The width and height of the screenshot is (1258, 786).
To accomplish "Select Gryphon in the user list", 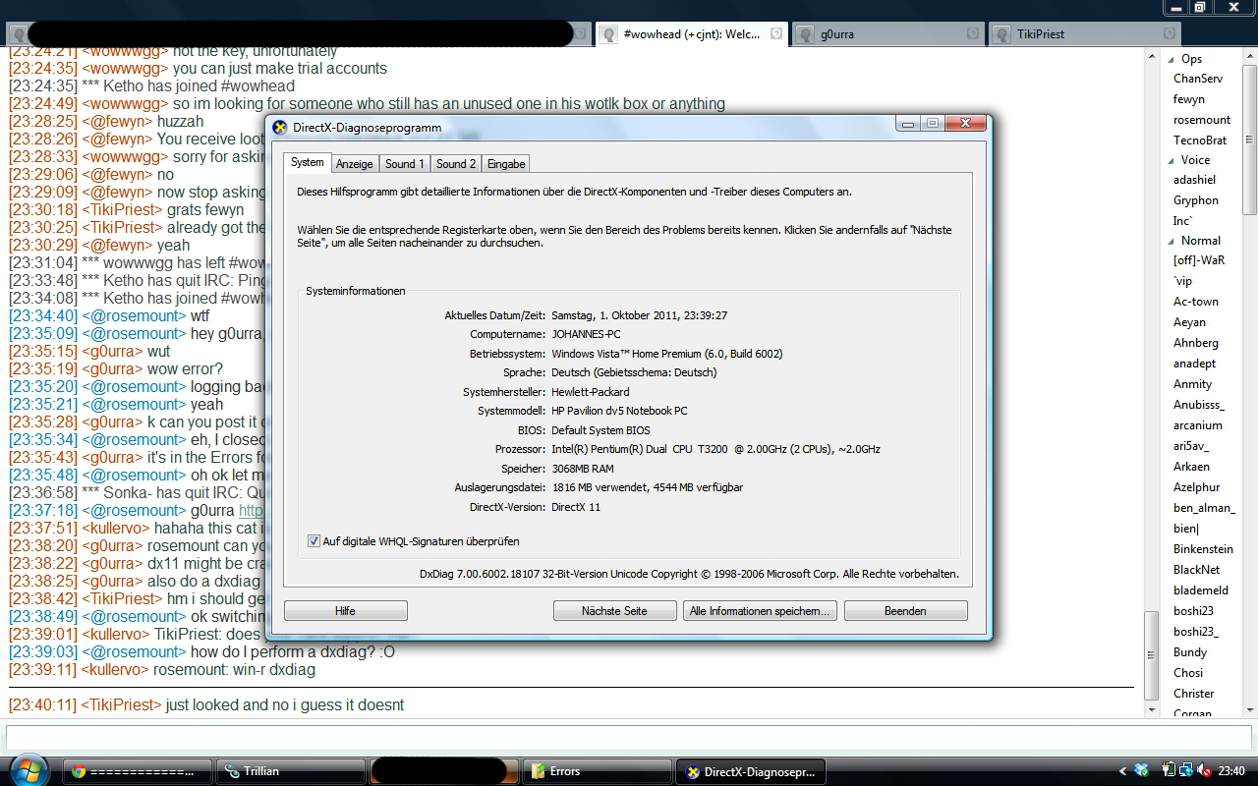I will (x=1196, y=200).
